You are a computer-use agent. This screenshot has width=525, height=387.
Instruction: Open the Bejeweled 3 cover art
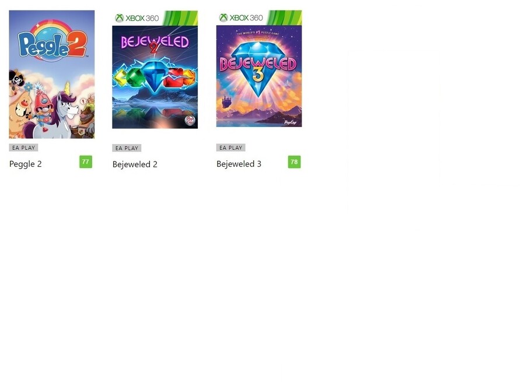click(x=259, y=69)
